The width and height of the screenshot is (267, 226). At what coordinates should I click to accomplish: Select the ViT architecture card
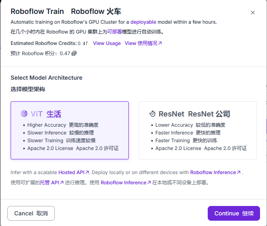70,130
